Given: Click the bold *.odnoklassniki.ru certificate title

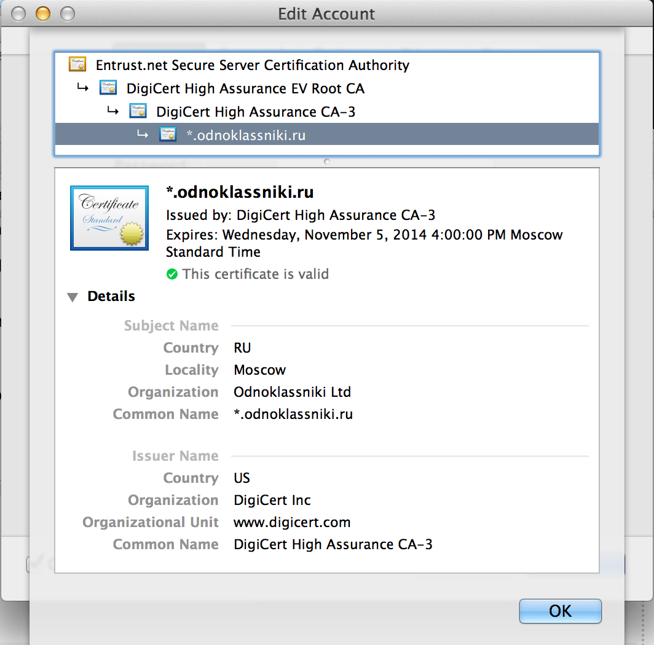Looking at the screenshot, I should click(x=240, y=192).
